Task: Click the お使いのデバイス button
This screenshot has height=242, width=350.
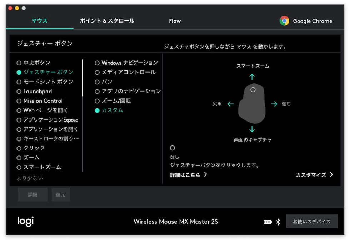Action: 311,221
